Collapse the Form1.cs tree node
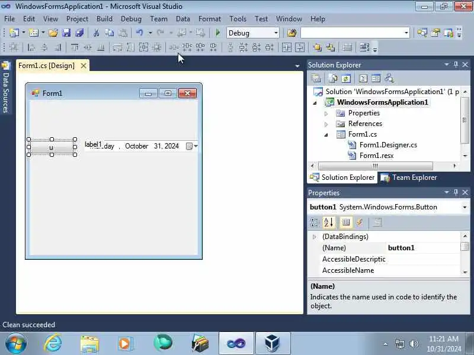The width and height of the screenshot is (474, 355). click(326, 135)
